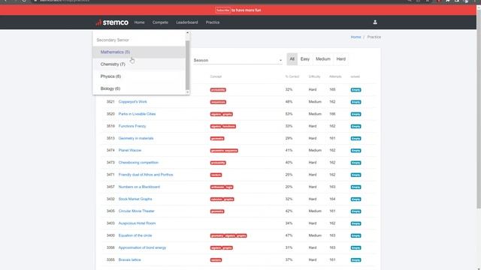Open problem Chessboxing competition

(138, 163)
